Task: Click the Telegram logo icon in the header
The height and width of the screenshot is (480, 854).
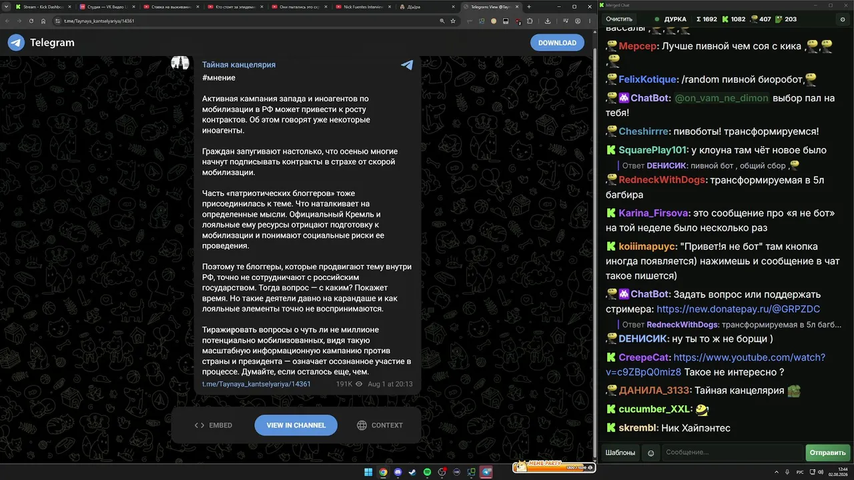Action: [x=16, y=43]
